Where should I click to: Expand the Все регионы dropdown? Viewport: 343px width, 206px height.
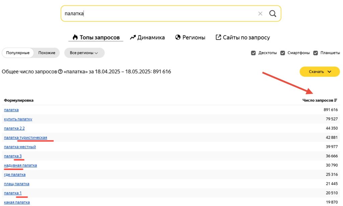(84, 53)
